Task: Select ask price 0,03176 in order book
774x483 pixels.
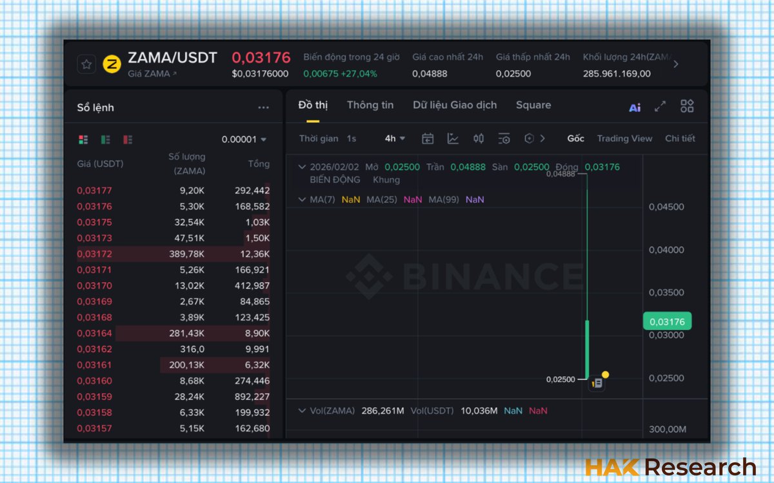Action: 94,206
